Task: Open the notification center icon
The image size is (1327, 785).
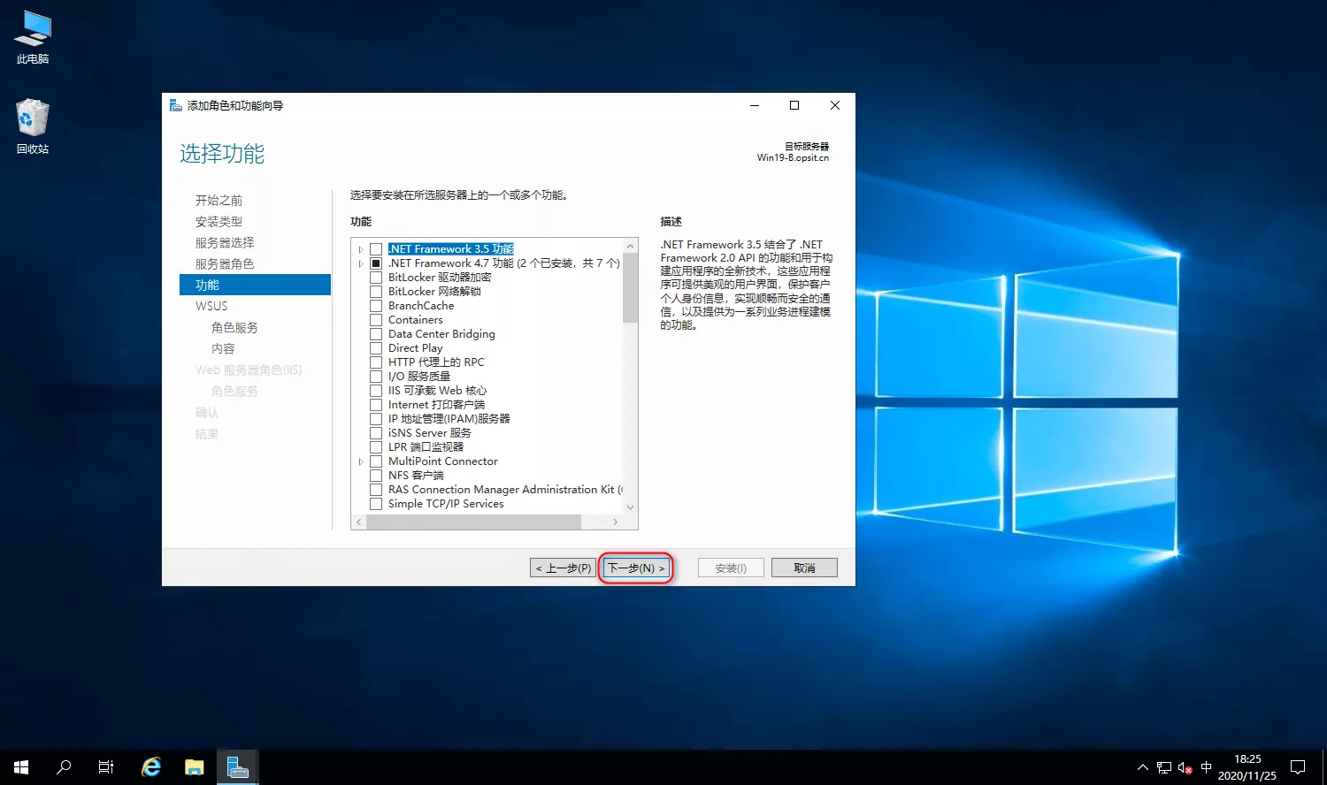Action: 1298,766
